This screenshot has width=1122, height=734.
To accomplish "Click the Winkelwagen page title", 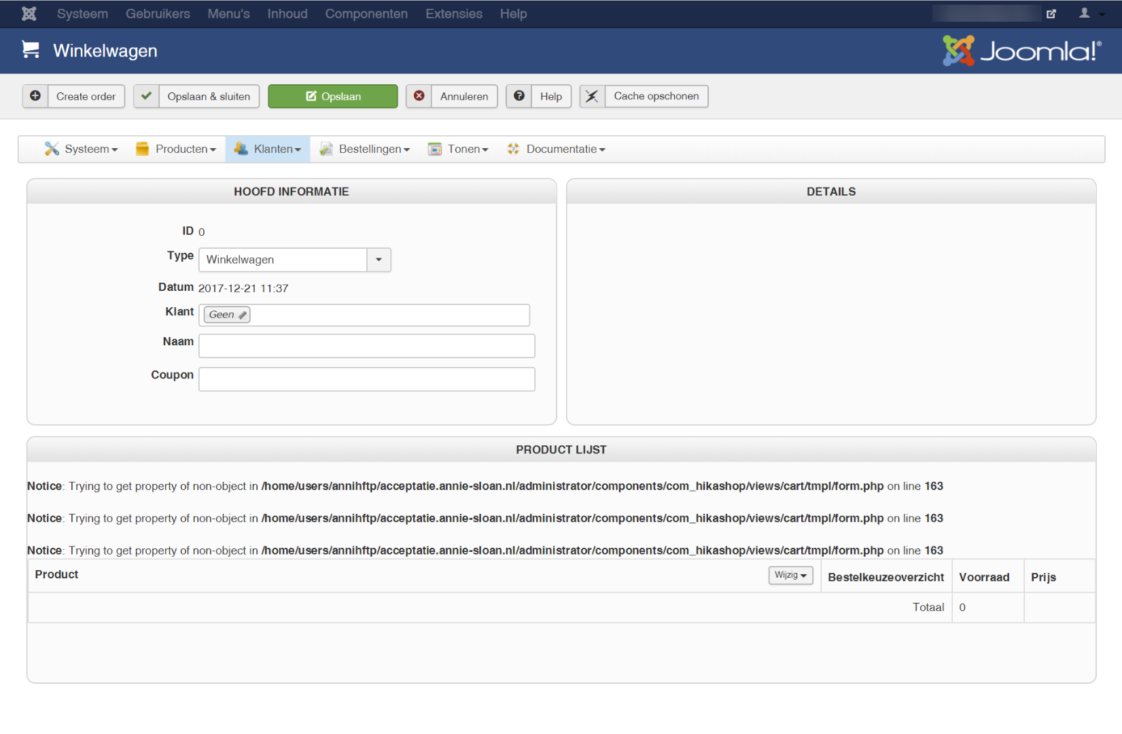I will (105, 51).
